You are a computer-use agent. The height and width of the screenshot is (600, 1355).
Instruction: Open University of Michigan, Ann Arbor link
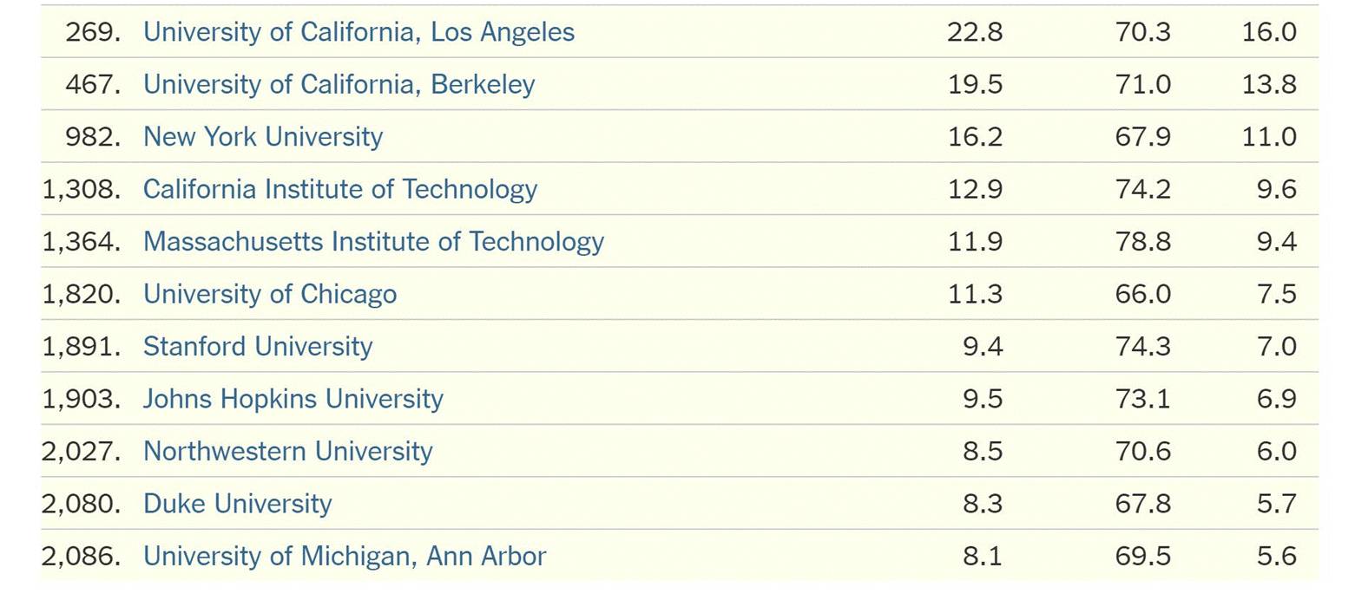click(x=344, y=556)
